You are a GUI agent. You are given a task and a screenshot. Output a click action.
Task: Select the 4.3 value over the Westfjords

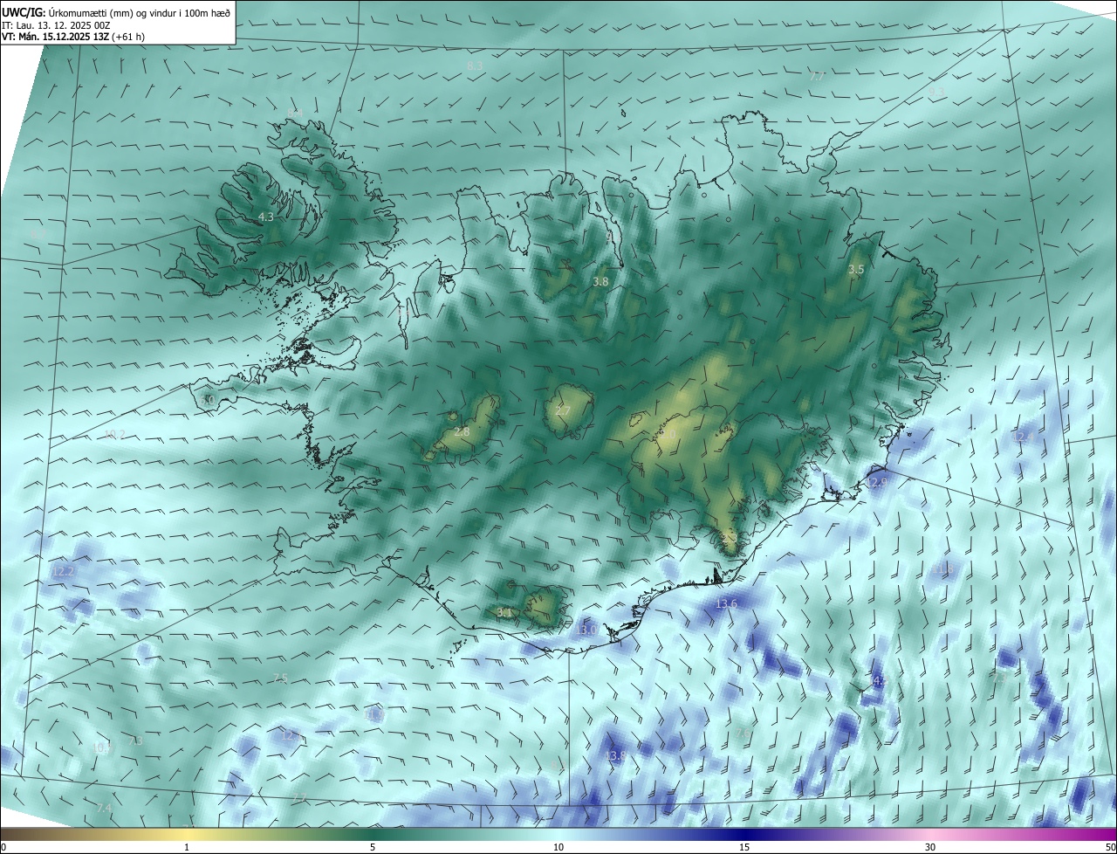coord(266,217)
